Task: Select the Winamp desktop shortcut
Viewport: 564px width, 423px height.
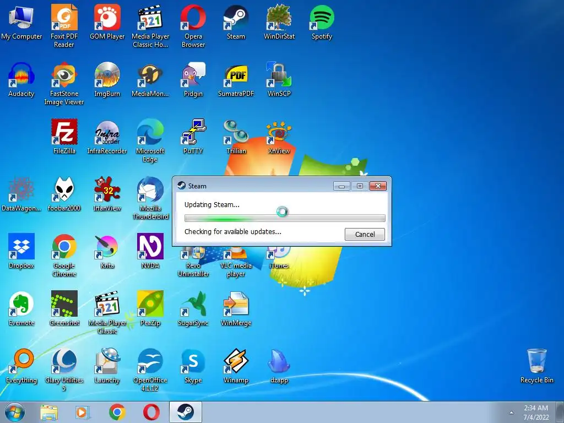Action: [x=236, y=366]
